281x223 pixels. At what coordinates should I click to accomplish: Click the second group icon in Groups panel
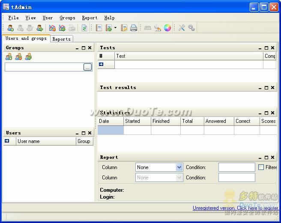click(x=19, y=57)
